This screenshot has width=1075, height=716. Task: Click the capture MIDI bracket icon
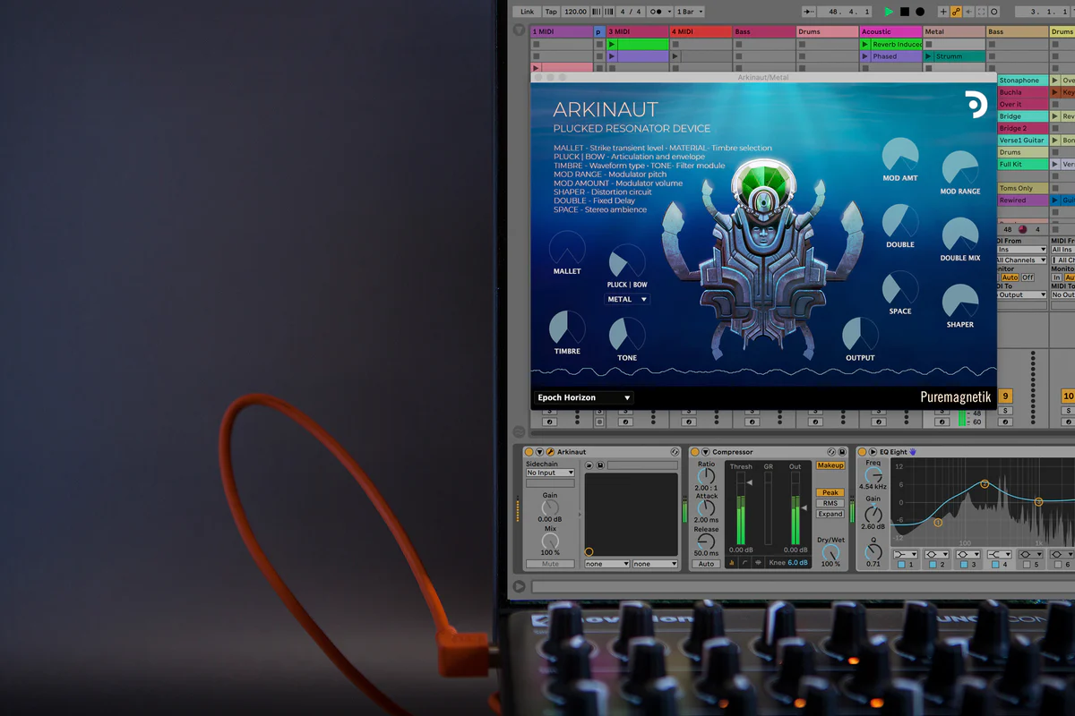click(982, 12)
